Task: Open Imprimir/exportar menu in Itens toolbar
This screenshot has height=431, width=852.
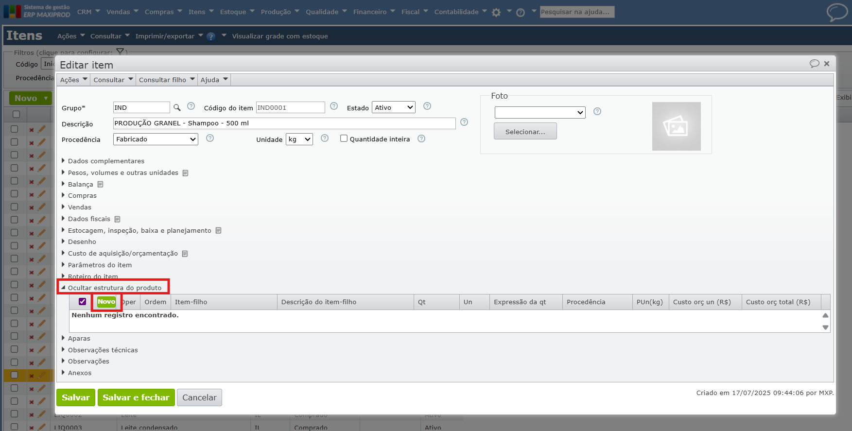Action: [x=169, y=36]
